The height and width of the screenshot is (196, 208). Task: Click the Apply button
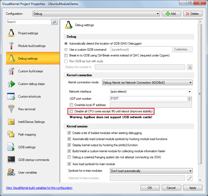click(x=193, y=188)
